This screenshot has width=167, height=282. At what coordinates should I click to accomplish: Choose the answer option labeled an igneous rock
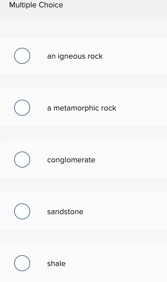[83, 56]
